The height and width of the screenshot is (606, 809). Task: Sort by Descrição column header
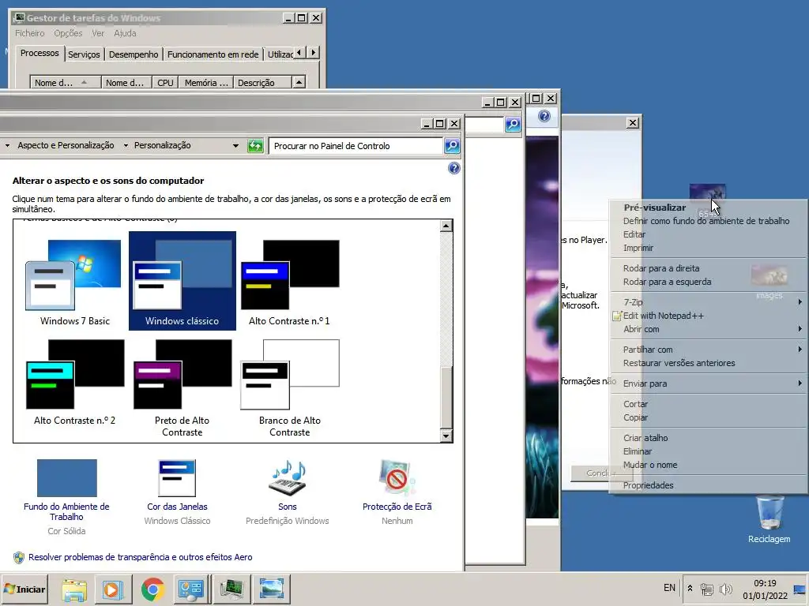pyautogui.click(x=262, y=82)
